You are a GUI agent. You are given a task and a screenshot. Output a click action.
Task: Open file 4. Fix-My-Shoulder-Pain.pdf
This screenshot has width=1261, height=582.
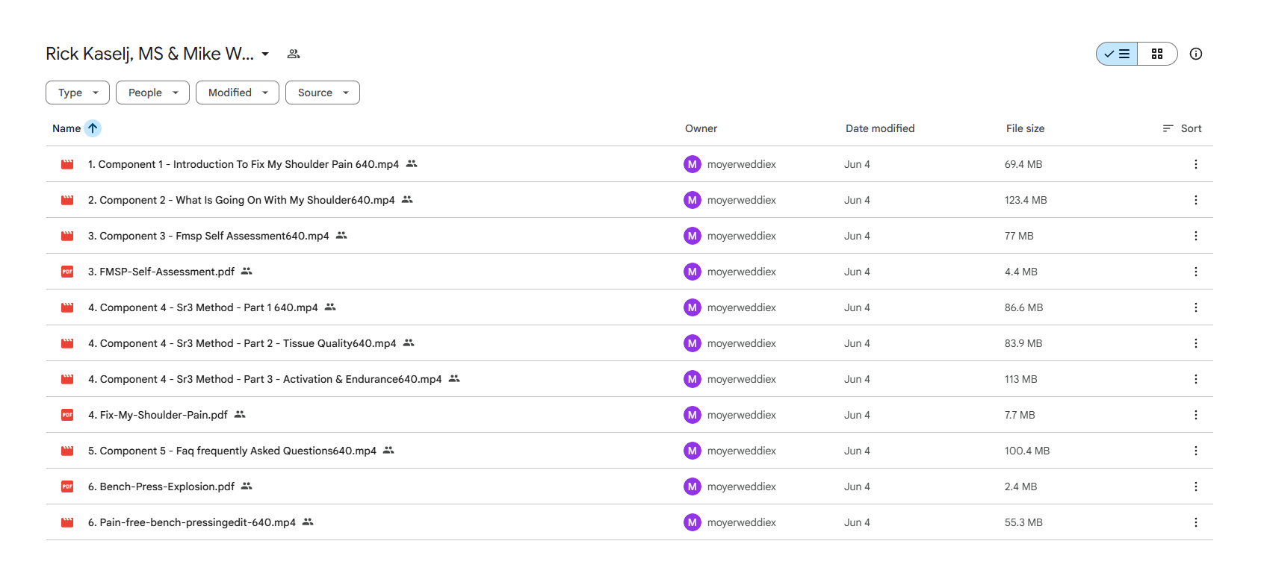(158, 415)
